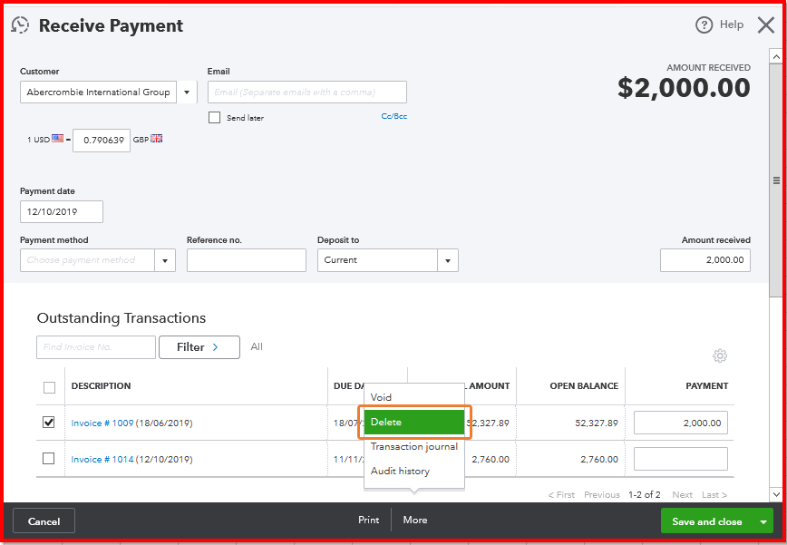
Task: Click the Filter button
Action: tap(199, 347)
